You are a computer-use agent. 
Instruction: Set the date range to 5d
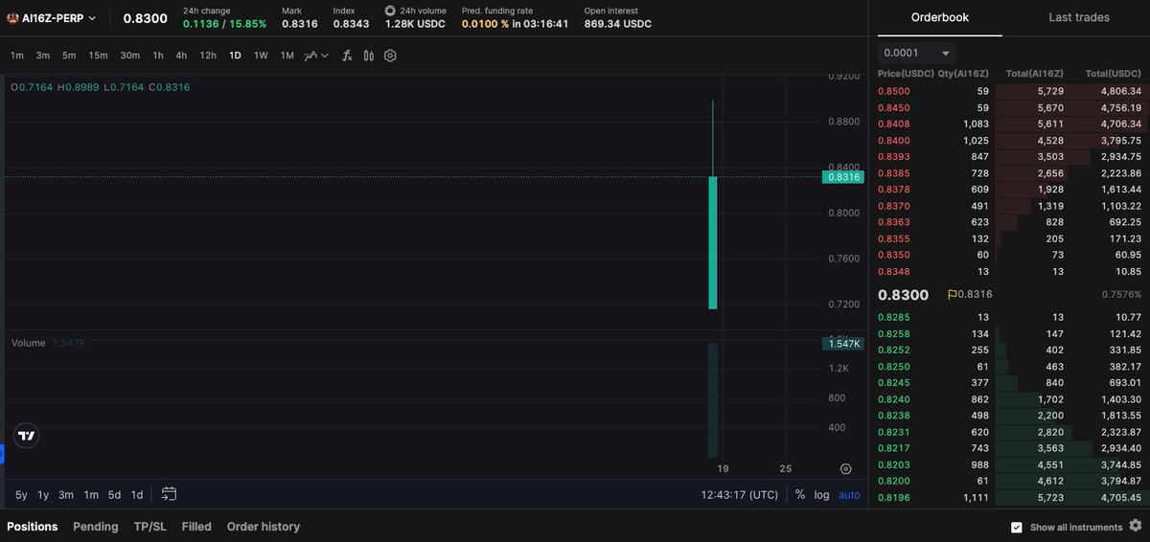[114, 495]
